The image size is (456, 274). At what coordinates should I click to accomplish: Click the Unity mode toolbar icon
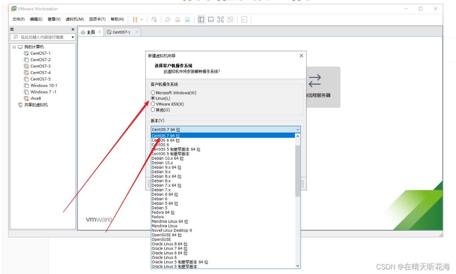point(230,19)
